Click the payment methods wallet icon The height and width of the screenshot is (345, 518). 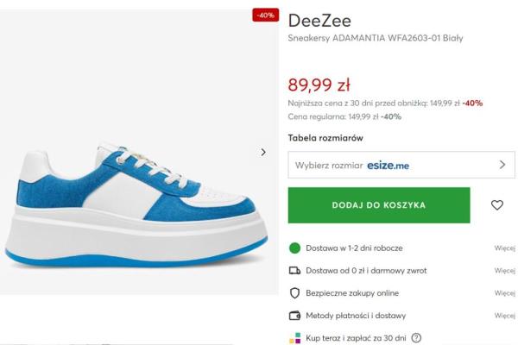click(x=294, y=316)
